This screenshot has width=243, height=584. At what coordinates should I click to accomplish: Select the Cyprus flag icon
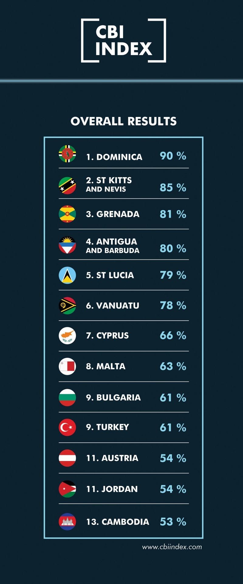pyautogui.click(x=67, y=336)
